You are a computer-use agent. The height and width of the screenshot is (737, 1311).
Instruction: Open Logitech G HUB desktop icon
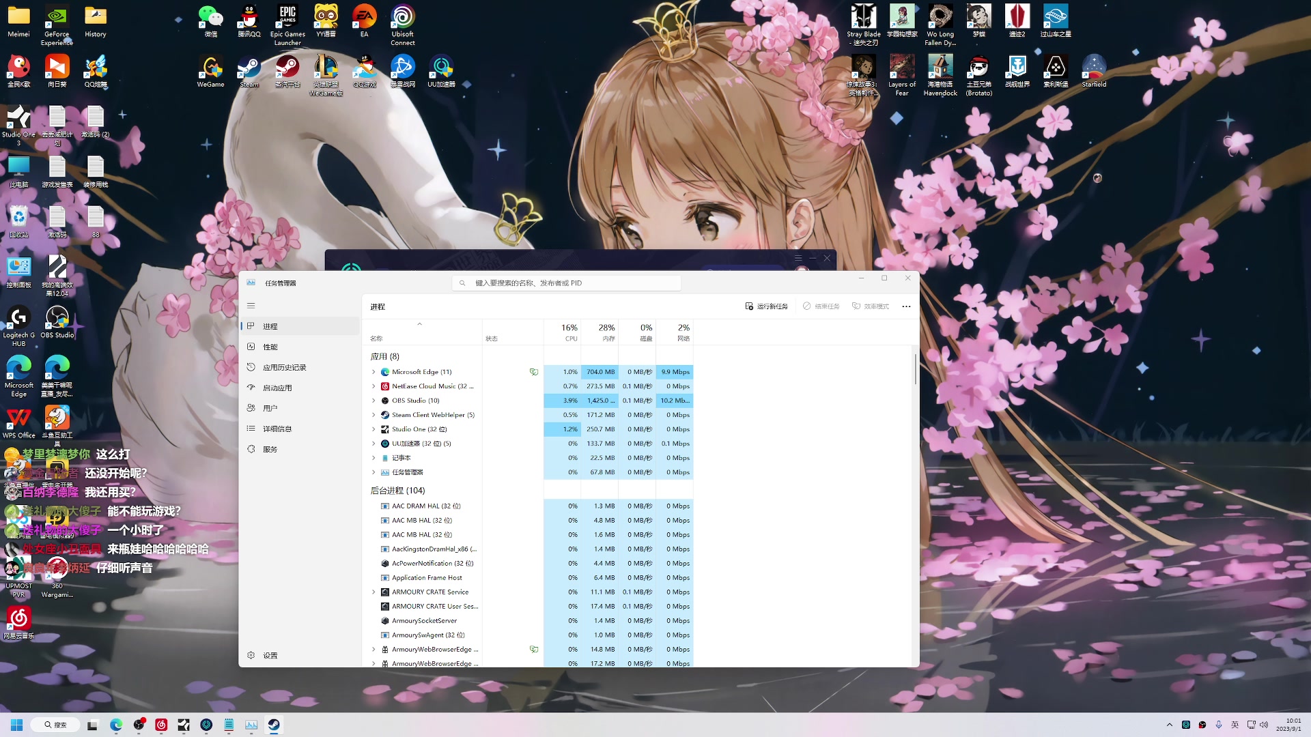tap(18, 326)
